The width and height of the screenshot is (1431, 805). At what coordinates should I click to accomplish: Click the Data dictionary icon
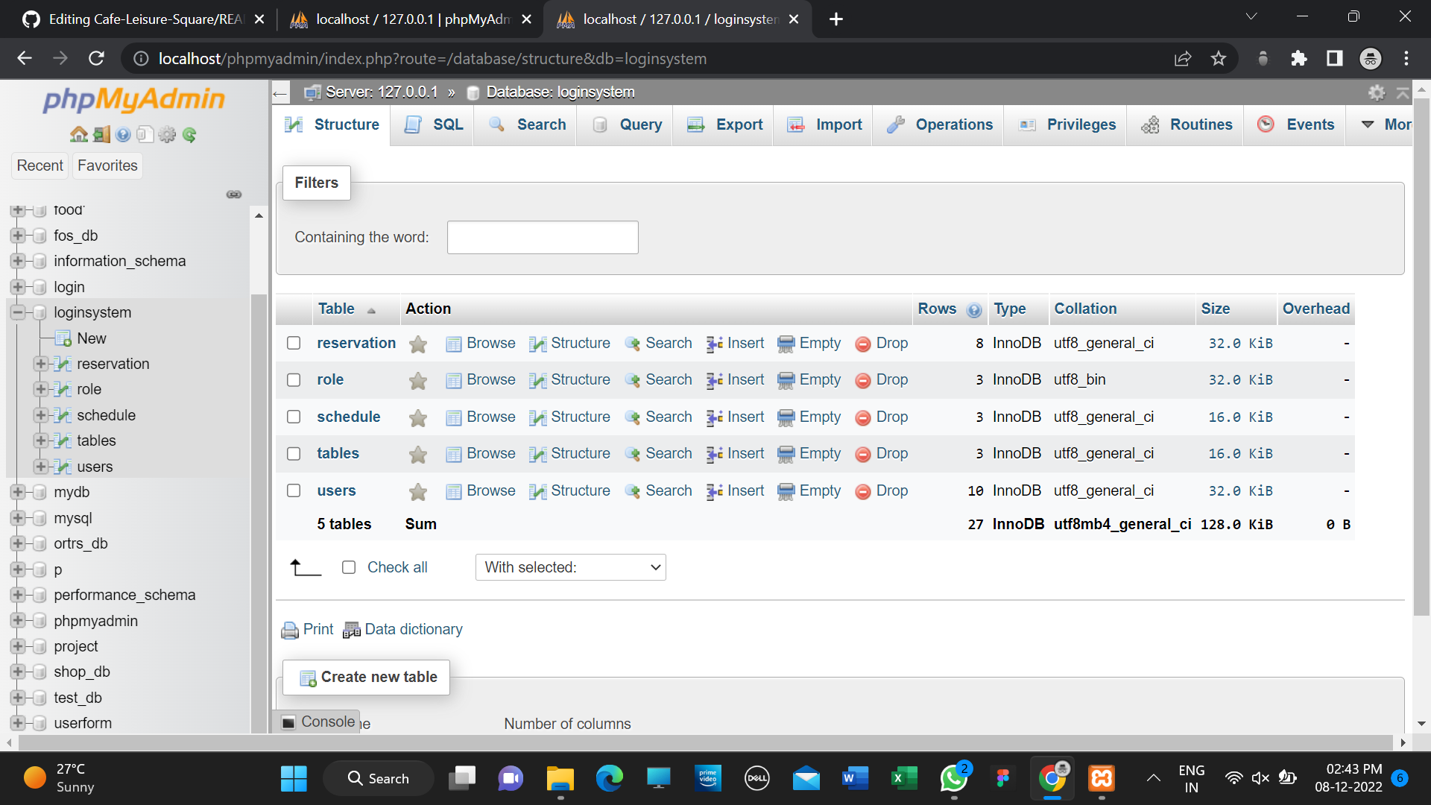click(351, 630)
